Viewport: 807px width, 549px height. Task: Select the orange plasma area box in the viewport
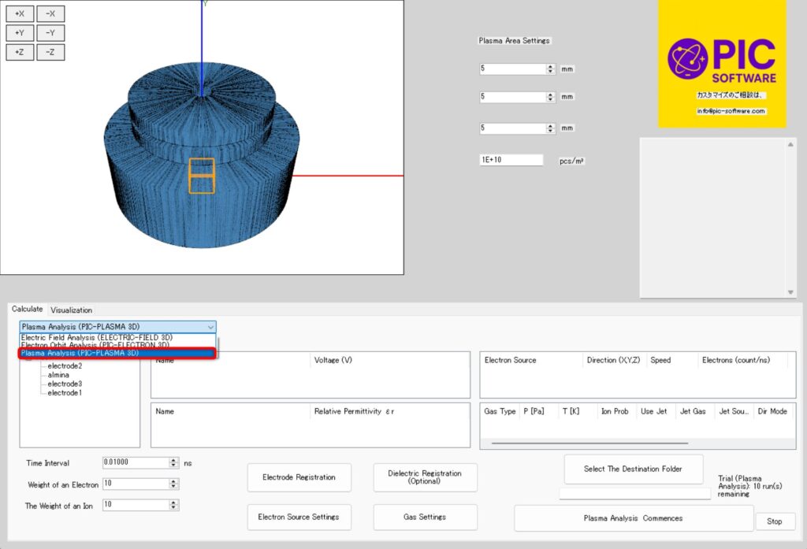pos(201,176)
